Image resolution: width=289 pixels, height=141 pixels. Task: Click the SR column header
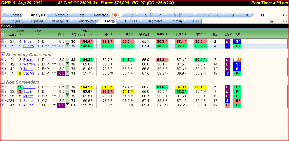73,35
